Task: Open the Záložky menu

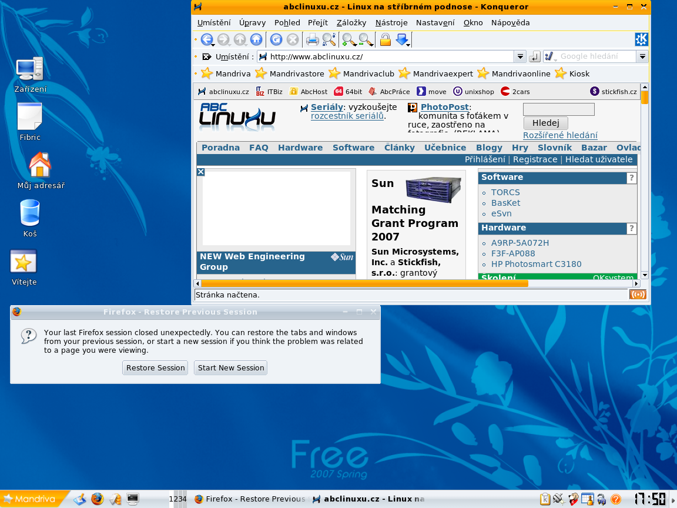Action: point(351,22)
